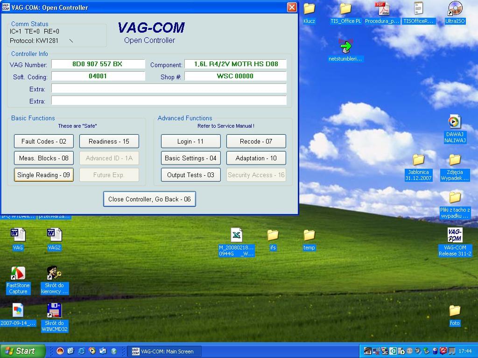
Task: Click the battery power tray icon
Action: (x=436, y=351)
